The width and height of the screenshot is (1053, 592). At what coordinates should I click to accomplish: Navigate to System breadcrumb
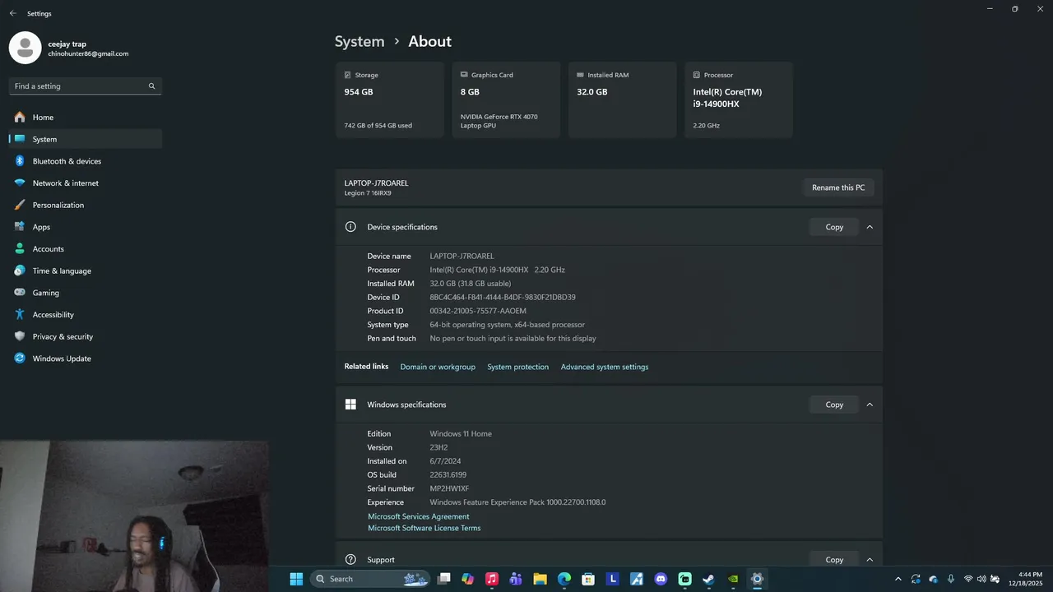pyautogui.click(x=360, y=41)
